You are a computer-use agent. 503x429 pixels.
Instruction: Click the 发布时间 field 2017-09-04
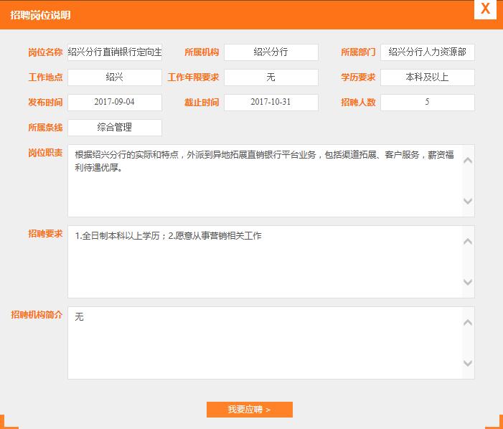115,103
